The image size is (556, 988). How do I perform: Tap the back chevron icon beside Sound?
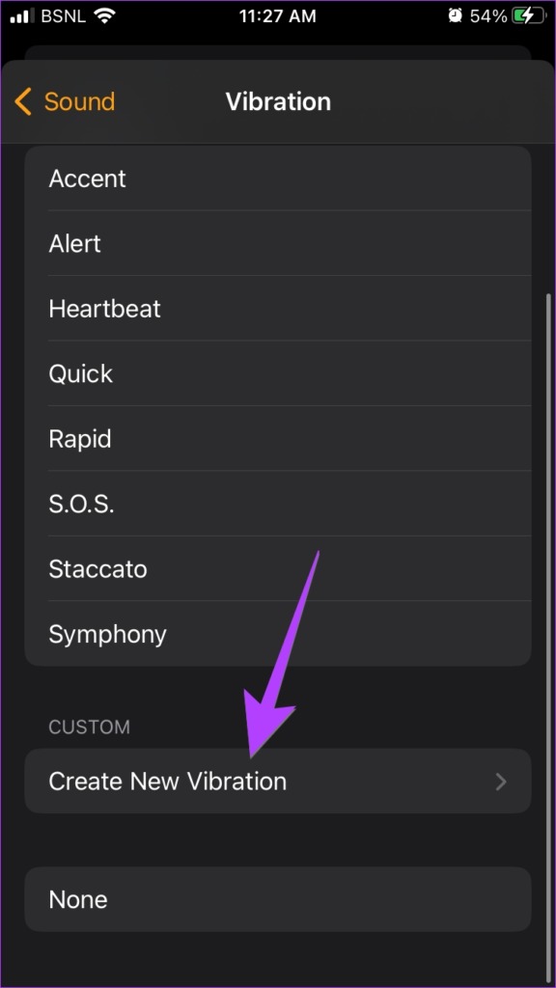(23, 101)
